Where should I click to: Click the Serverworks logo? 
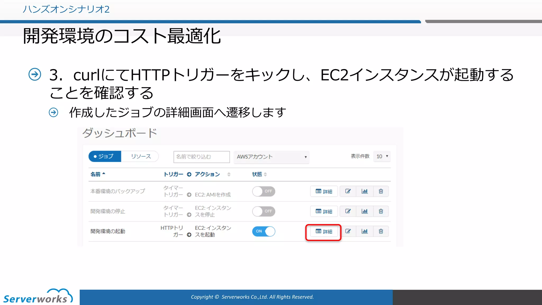point(38,296)
